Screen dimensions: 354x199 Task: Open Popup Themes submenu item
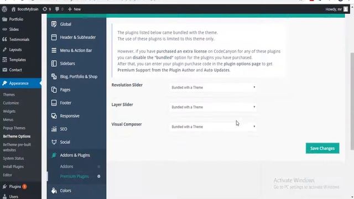click(x=14, y=128)
